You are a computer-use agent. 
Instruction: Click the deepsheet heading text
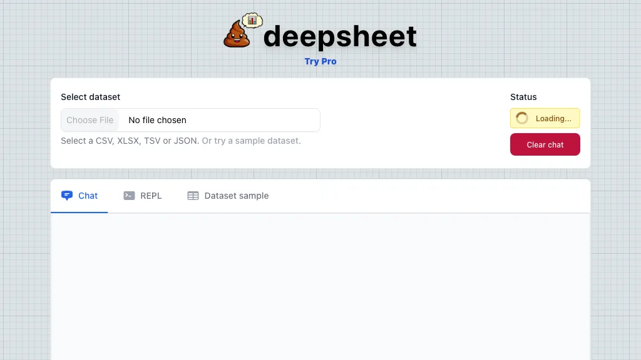[339, 36]
